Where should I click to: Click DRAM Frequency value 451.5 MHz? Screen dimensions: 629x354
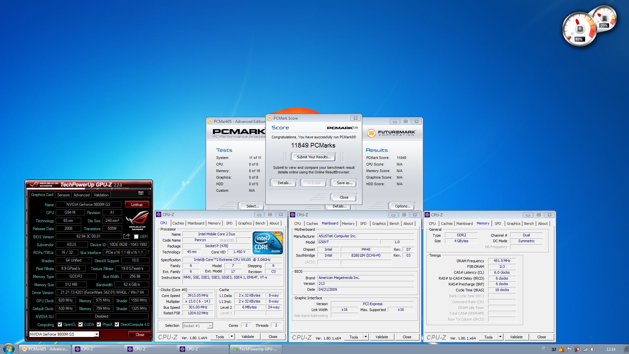click(x=502, y=261)
